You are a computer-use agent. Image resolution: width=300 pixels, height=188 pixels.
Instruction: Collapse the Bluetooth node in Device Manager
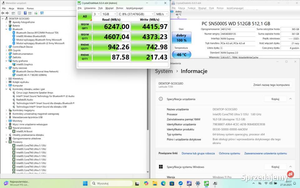(x=6, y=29)
